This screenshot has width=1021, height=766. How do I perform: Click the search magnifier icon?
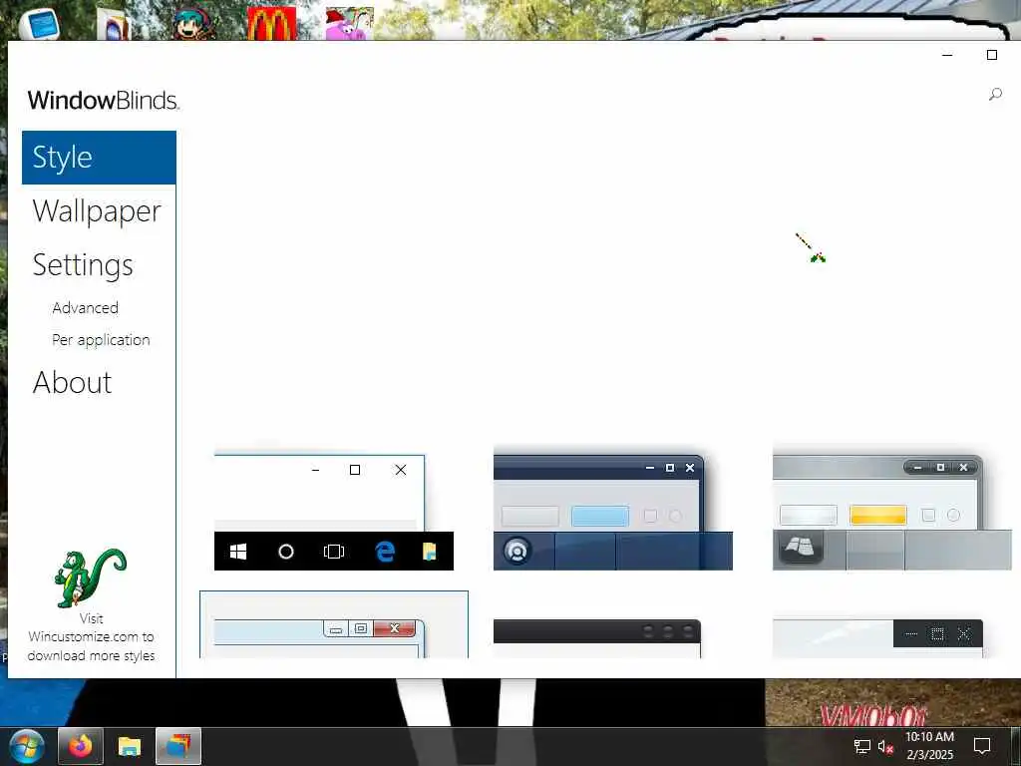coord(995,95)
